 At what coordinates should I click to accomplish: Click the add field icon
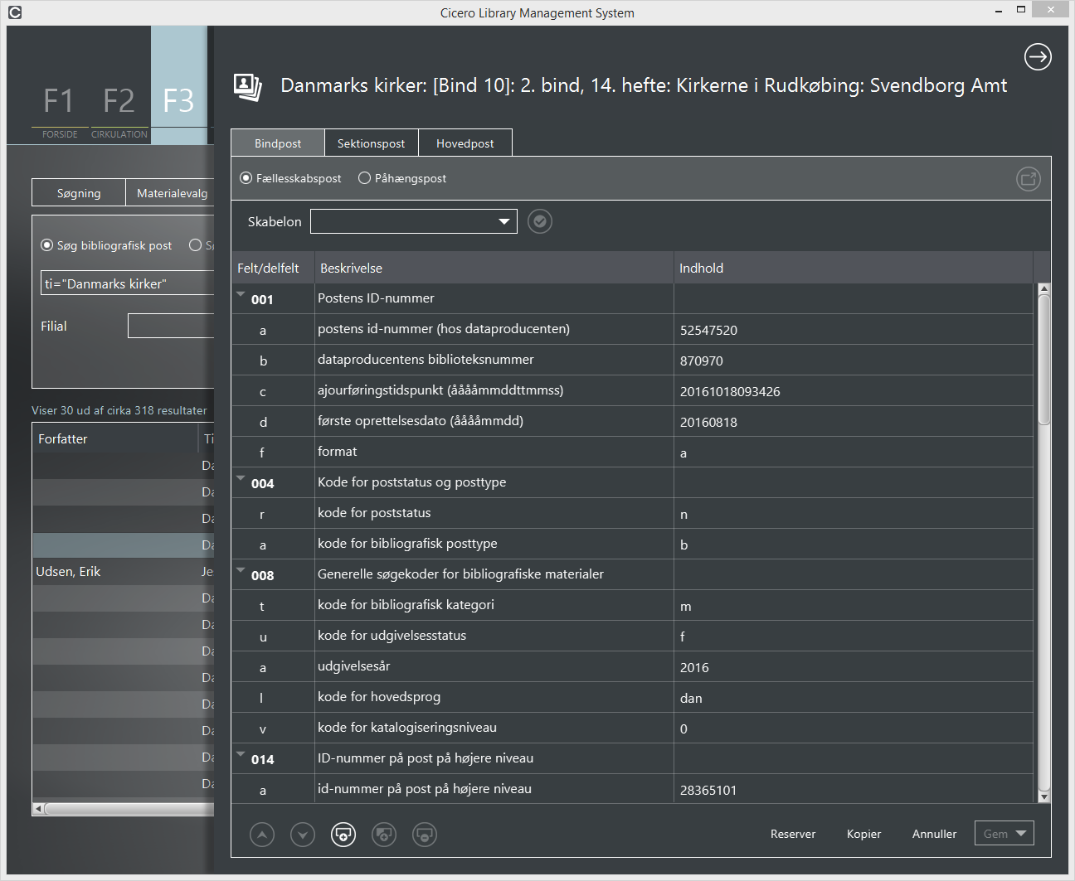pos(343,835)
